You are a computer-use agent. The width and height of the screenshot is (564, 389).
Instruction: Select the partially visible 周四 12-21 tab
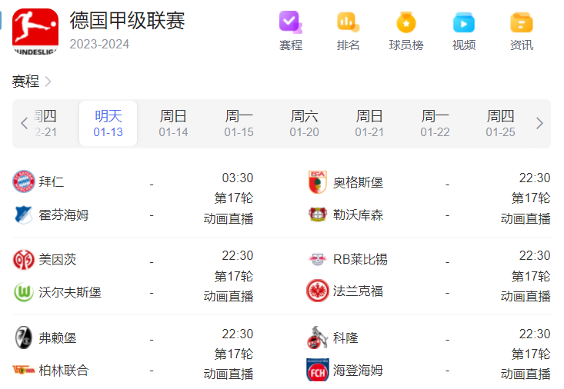coord(45,123)
